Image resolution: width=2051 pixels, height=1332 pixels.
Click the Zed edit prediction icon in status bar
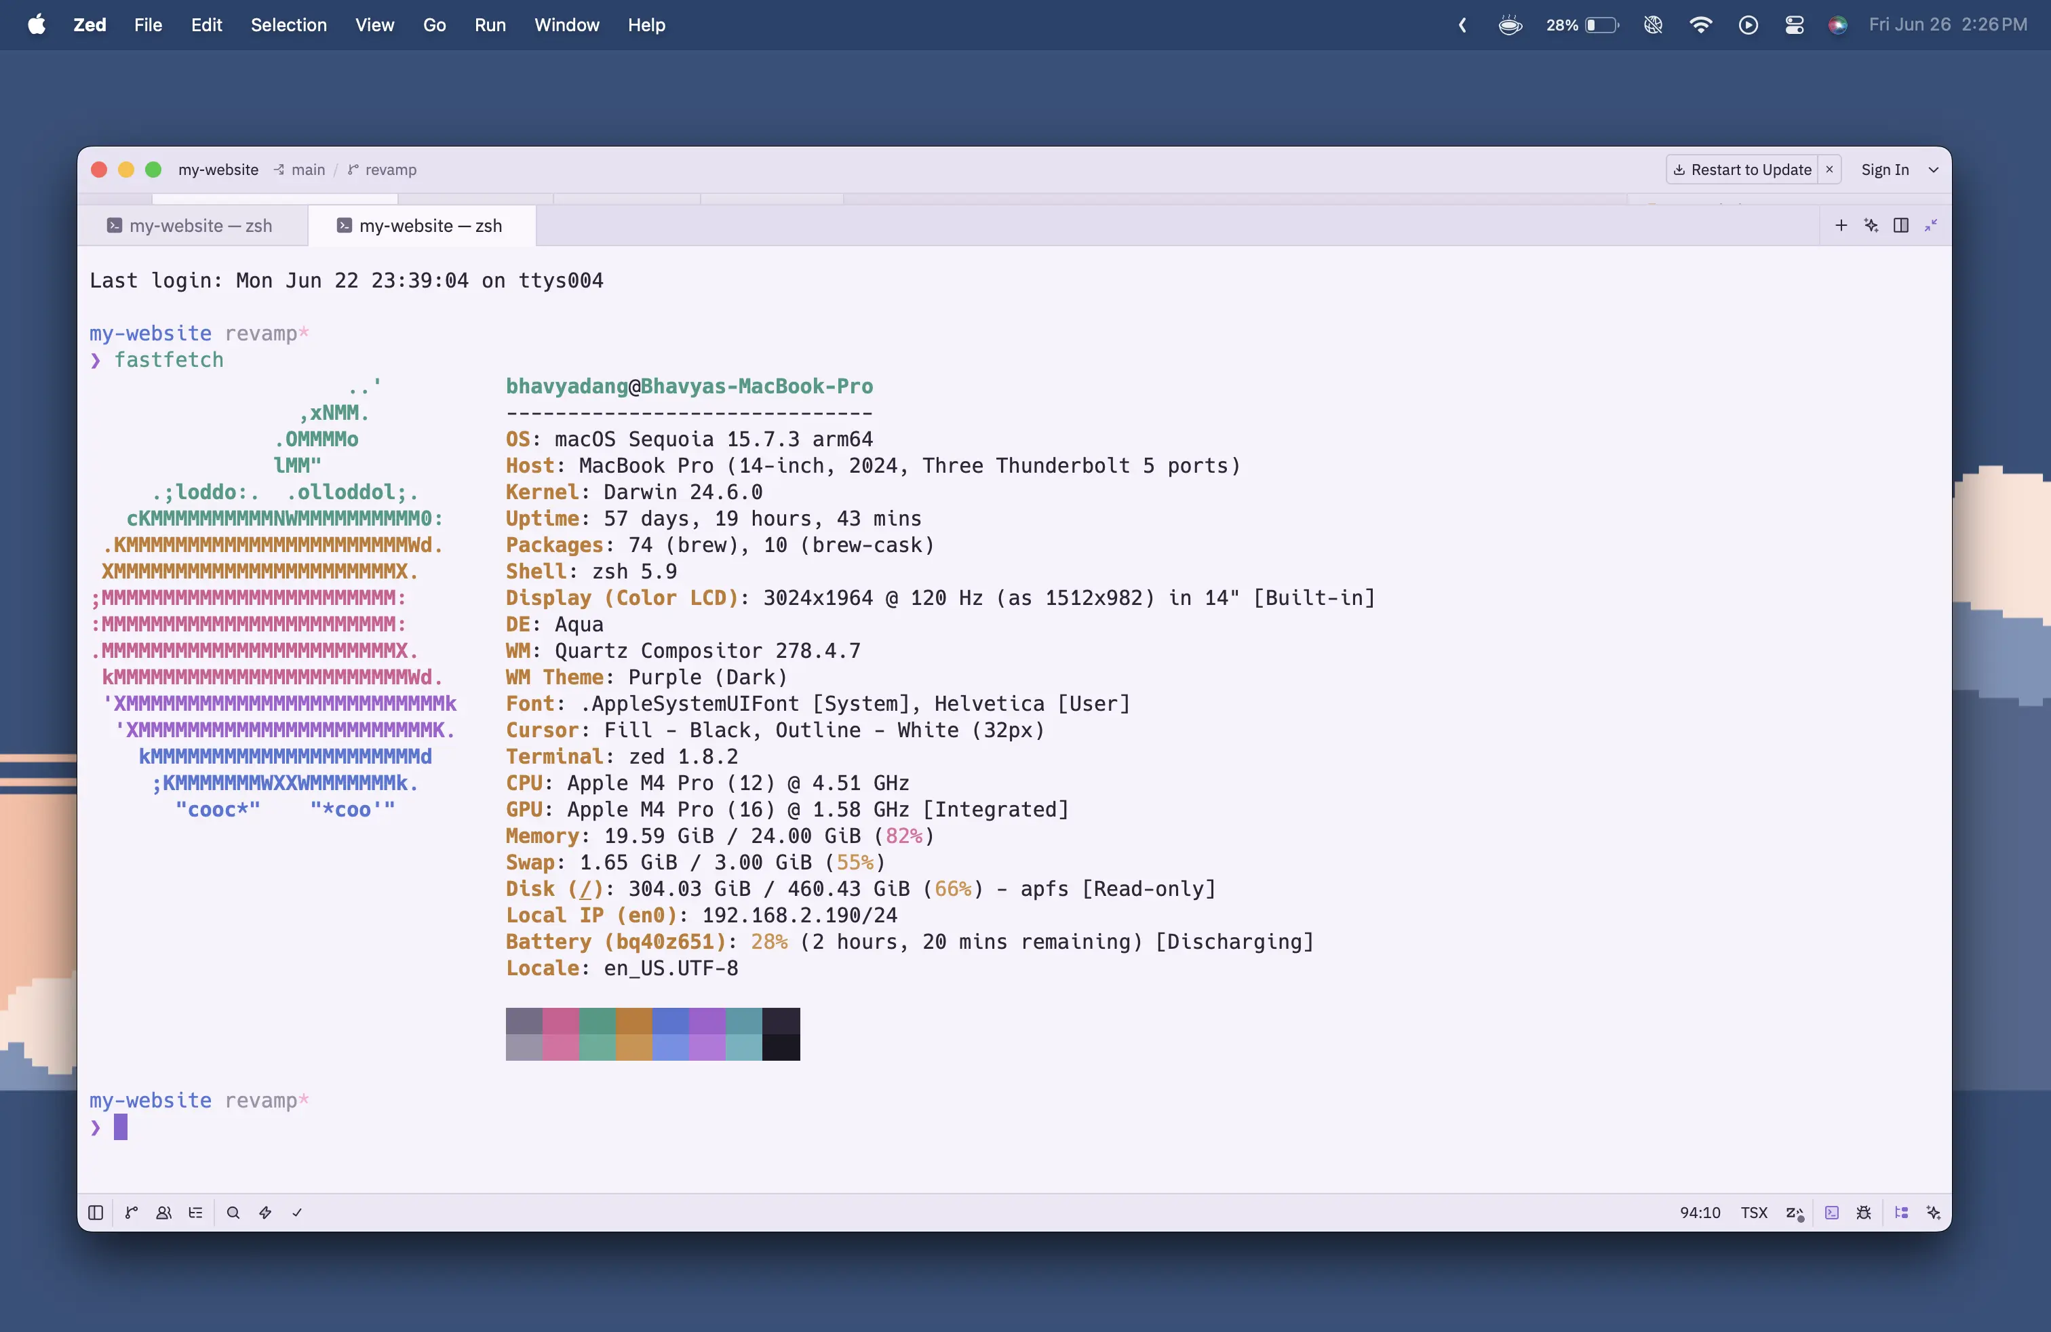tap(1795, 1213)
